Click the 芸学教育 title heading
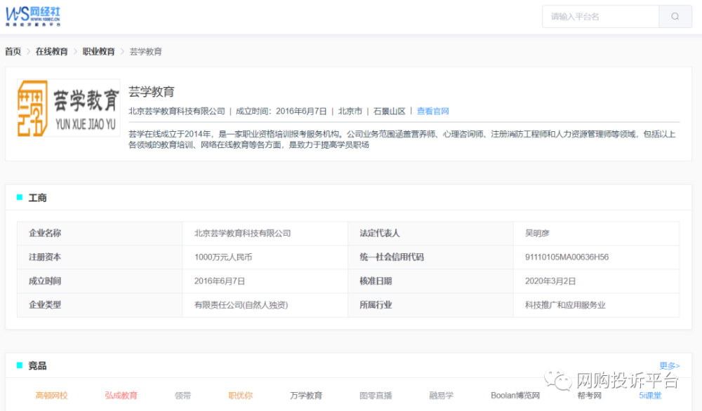Image resolution: width=702 pixels, height=411 pixels. point(151,92)
